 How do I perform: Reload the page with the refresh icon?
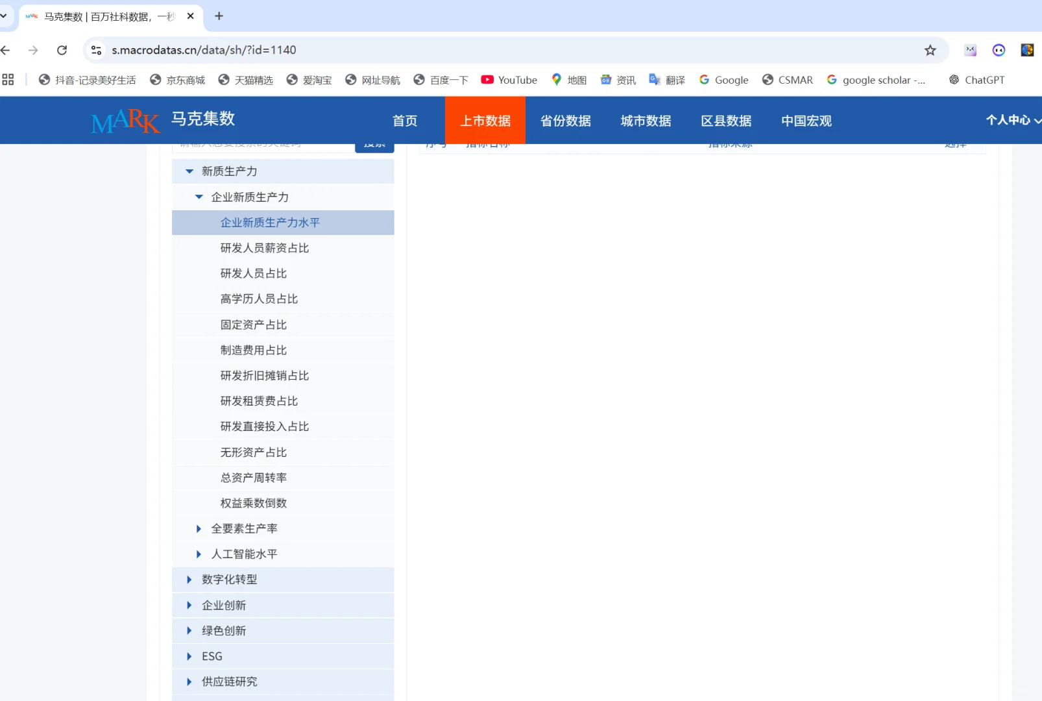click(62, 49)
